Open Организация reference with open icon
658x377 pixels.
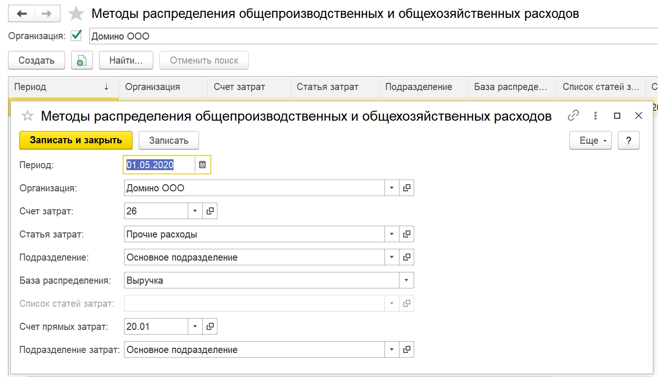point(406,188)
